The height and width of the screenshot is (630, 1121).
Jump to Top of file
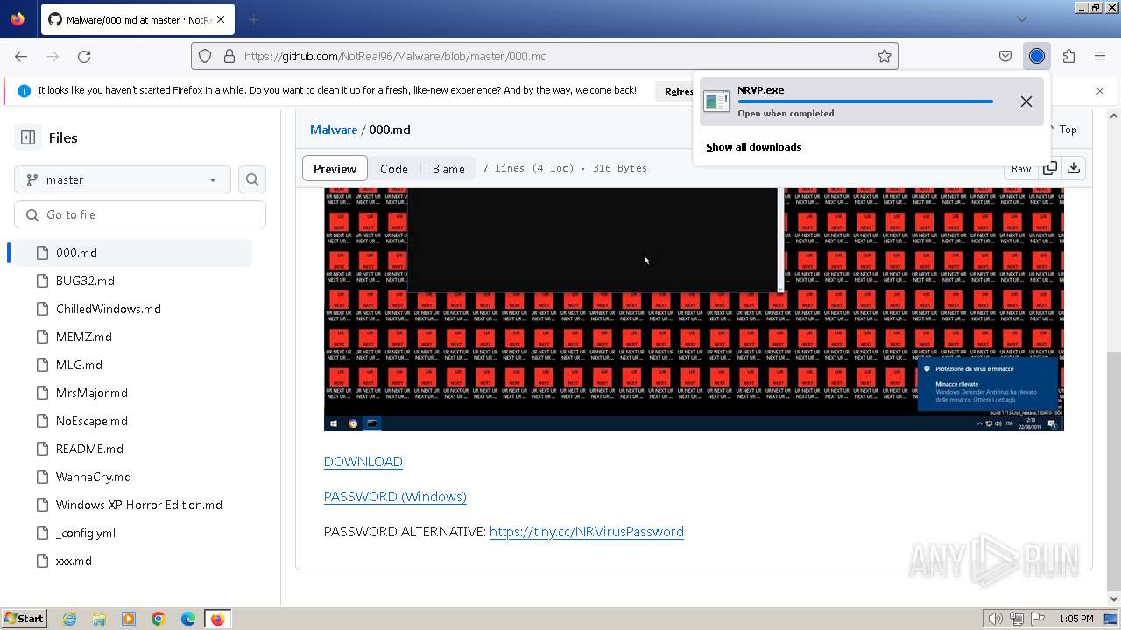coord(1068,129)
